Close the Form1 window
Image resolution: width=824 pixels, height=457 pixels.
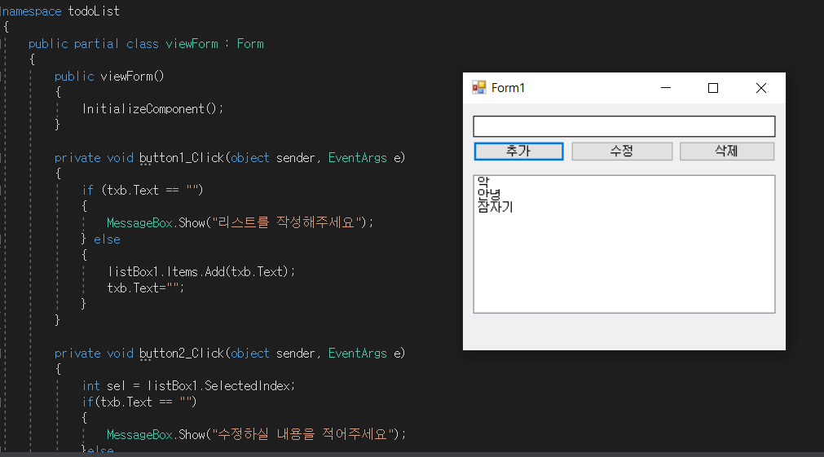tap(761, 88)
